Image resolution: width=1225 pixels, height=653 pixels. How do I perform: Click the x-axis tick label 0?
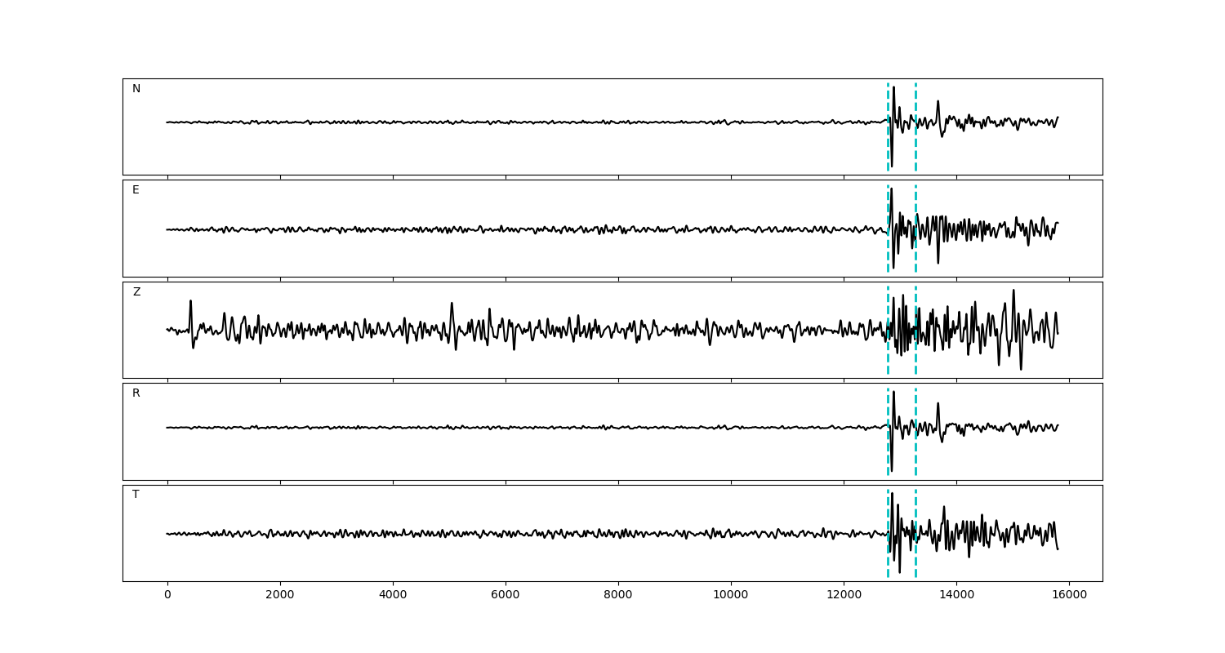[167, 595]
